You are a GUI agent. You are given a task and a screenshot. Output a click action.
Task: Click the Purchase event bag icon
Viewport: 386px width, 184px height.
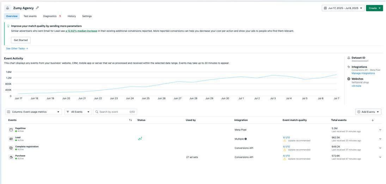pos(11,157)
